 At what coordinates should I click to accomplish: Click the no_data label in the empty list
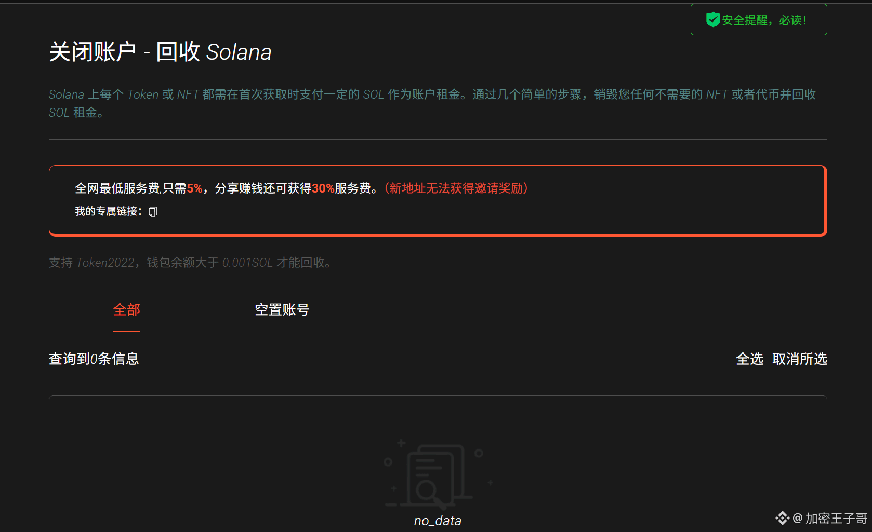(x=438, y=521)
